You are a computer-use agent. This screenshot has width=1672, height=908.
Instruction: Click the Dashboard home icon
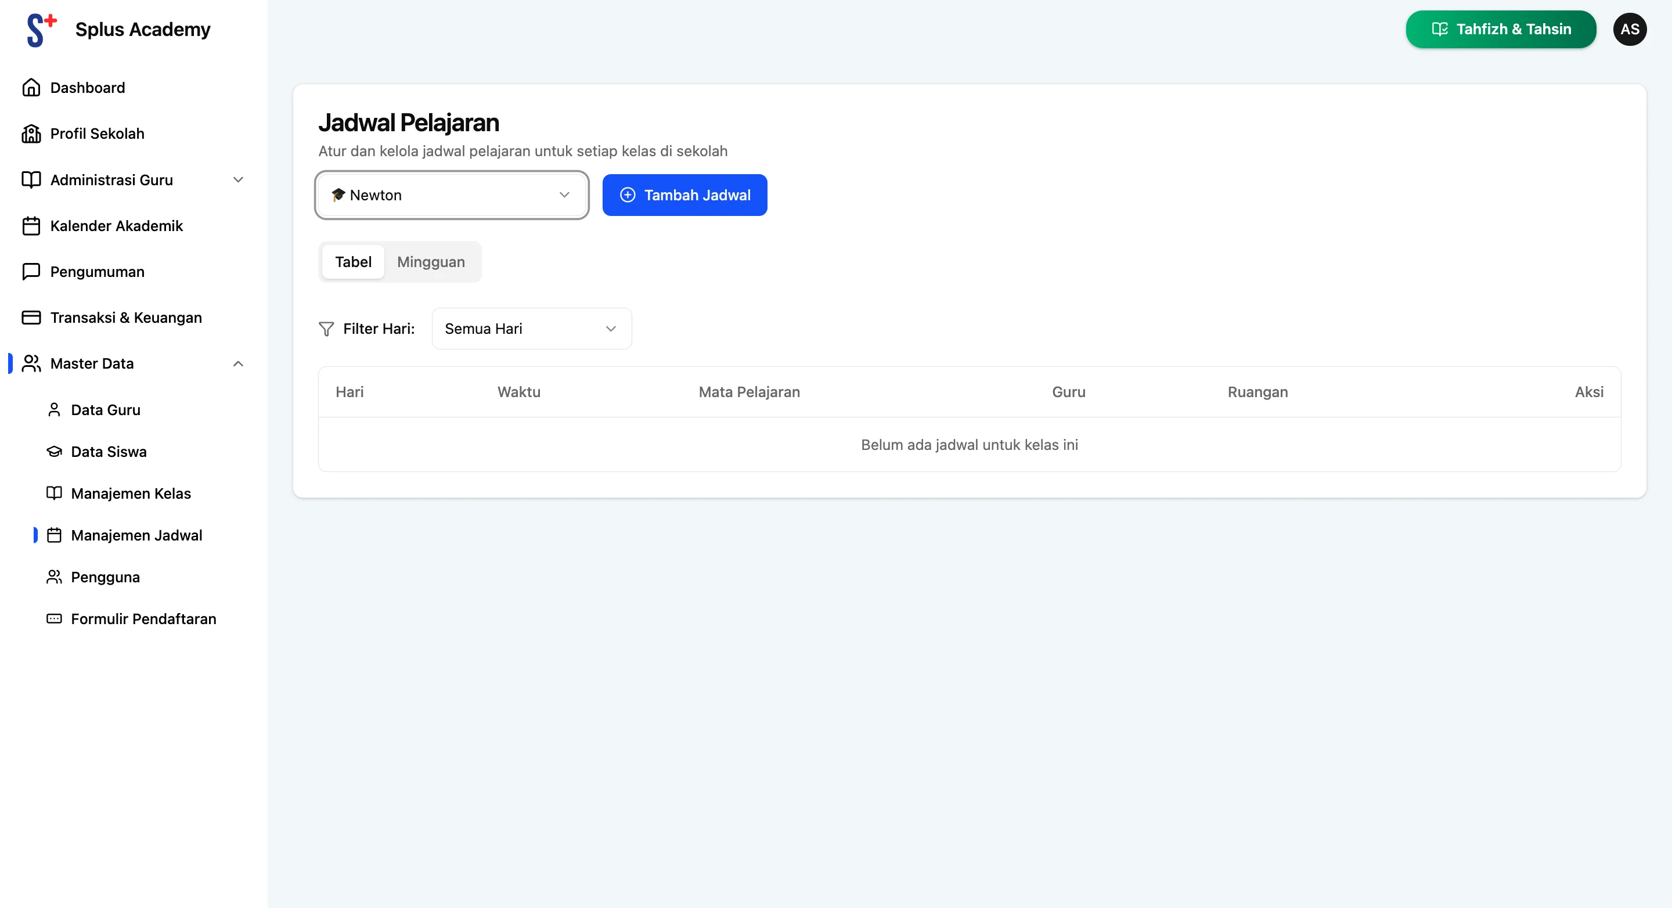pyautogui.click(x=31, y=88)
